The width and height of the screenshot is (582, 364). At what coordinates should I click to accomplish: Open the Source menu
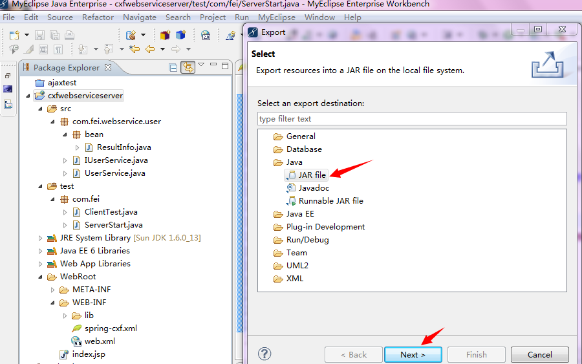click(59, 17)
